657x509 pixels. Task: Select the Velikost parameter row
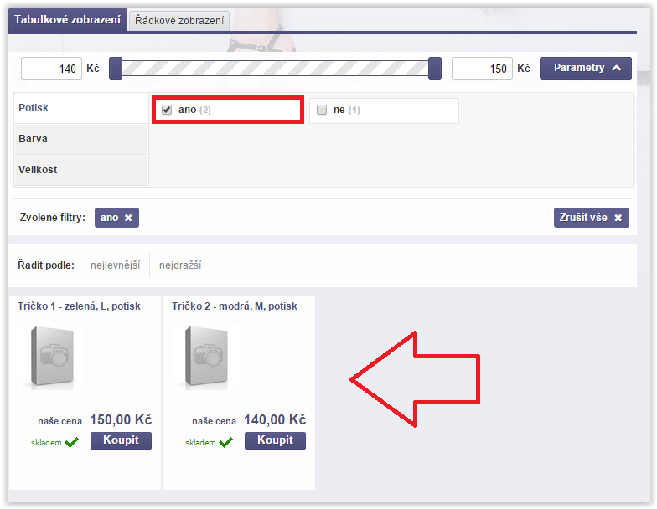81,170
